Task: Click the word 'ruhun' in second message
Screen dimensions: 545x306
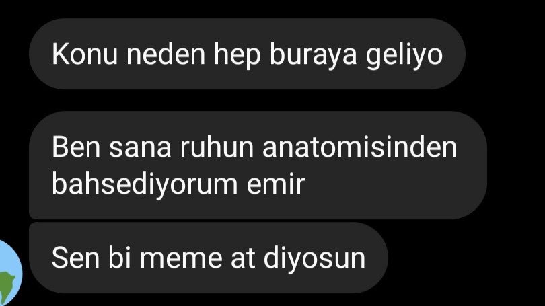Action: coord(217,147)
